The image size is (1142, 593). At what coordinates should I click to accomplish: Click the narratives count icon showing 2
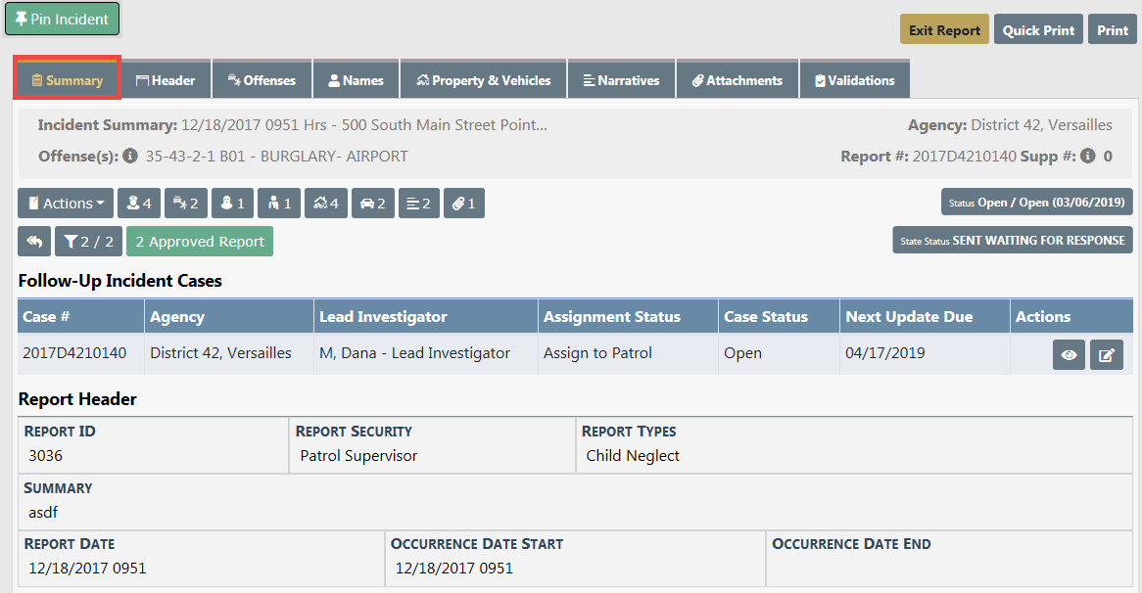click(419, 204)
